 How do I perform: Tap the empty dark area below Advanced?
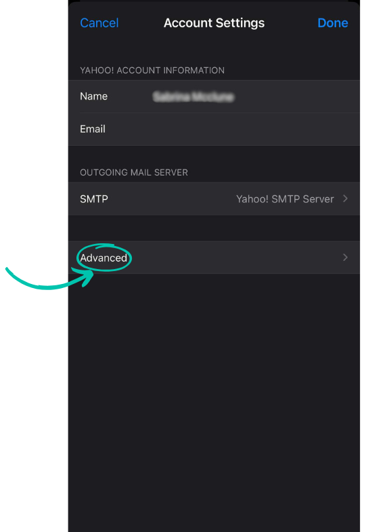coord(214,401)
